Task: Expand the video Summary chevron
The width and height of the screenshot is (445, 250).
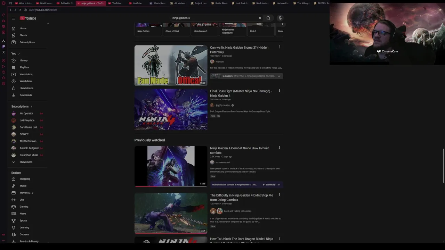Action: pos(279,185)
